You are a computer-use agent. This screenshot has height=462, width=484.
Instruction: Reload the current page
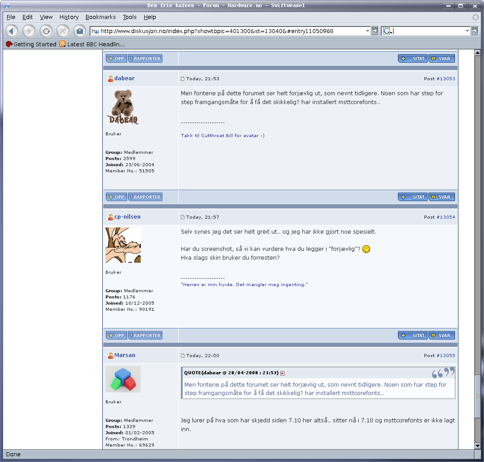click(x=46, y=31)
